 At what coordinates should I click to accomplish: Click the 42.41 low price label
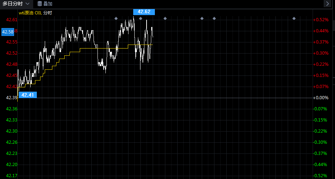(x=28, y=95)
